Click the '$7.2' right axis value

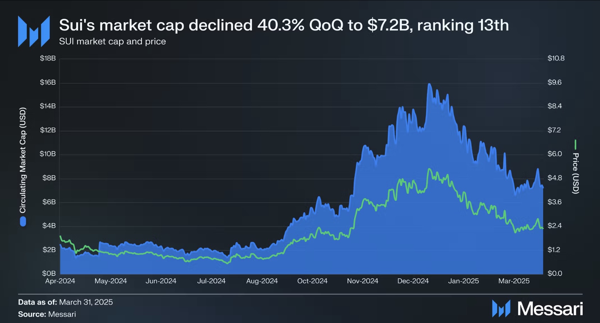point(554,130)
